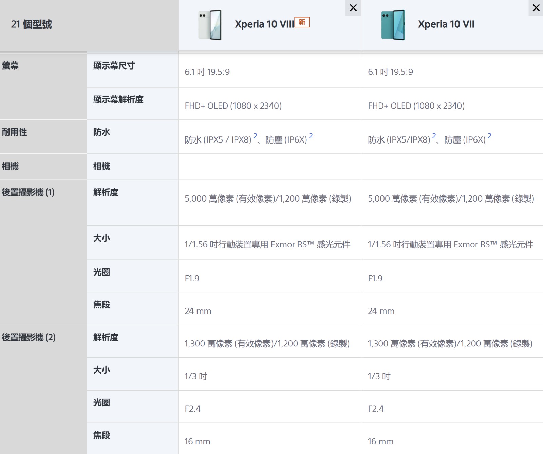Click the 光圈 label under 後置攝影機 (2)
This screenshot has height=454, width=543.
point(102,403)
